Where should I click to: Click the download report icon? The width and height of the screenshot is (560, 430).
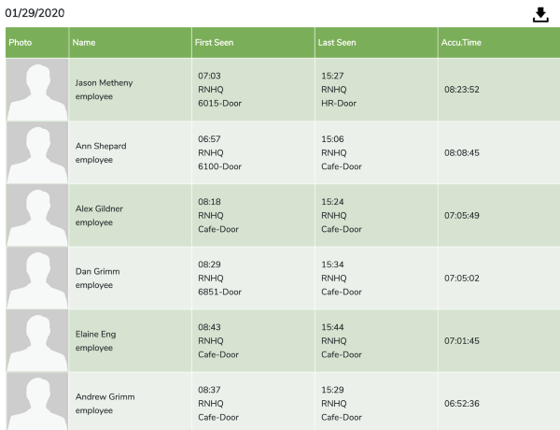[540, 15]
